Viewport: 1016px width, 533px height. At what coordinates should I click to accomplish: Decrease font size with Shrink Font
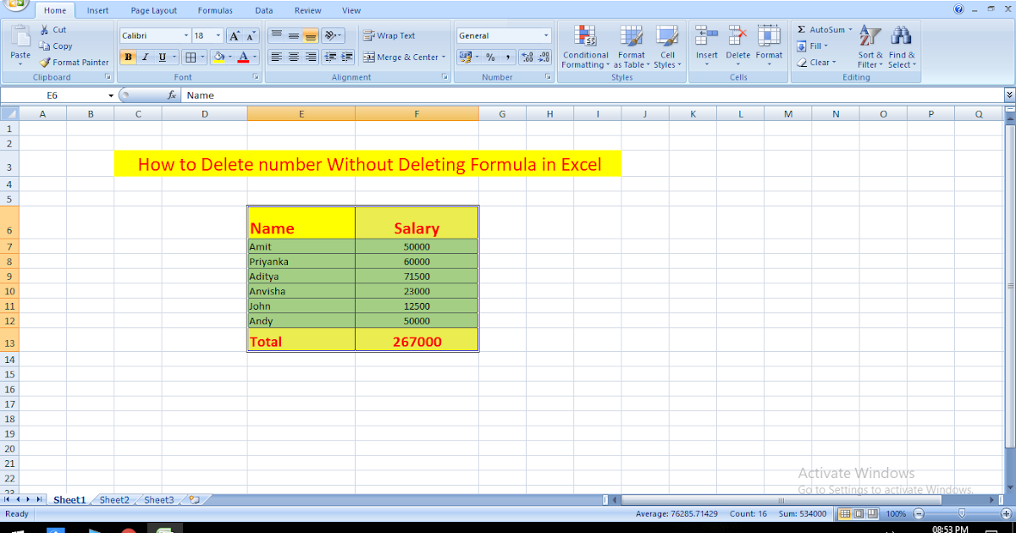click(x=251, y=36)
